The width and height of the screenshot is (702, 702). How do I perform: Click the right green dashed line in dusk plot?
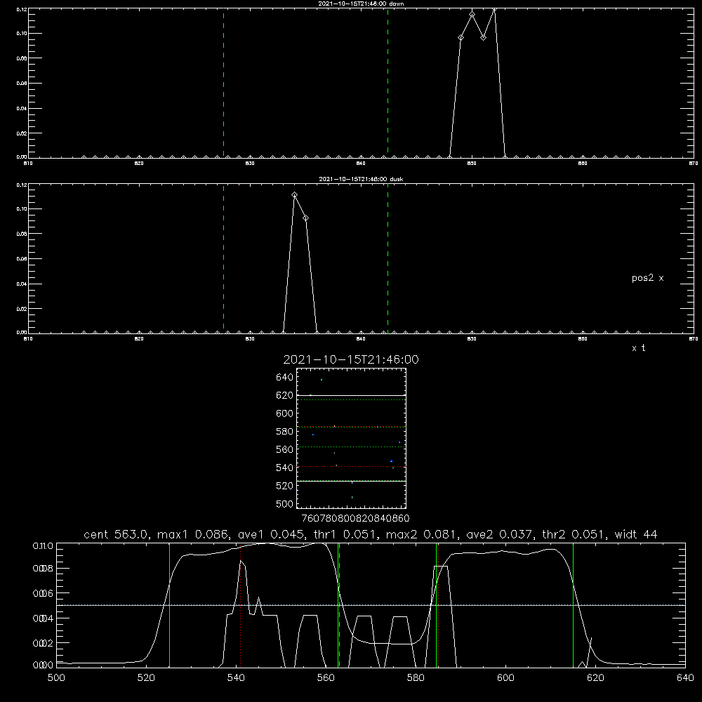click(388, 259)
